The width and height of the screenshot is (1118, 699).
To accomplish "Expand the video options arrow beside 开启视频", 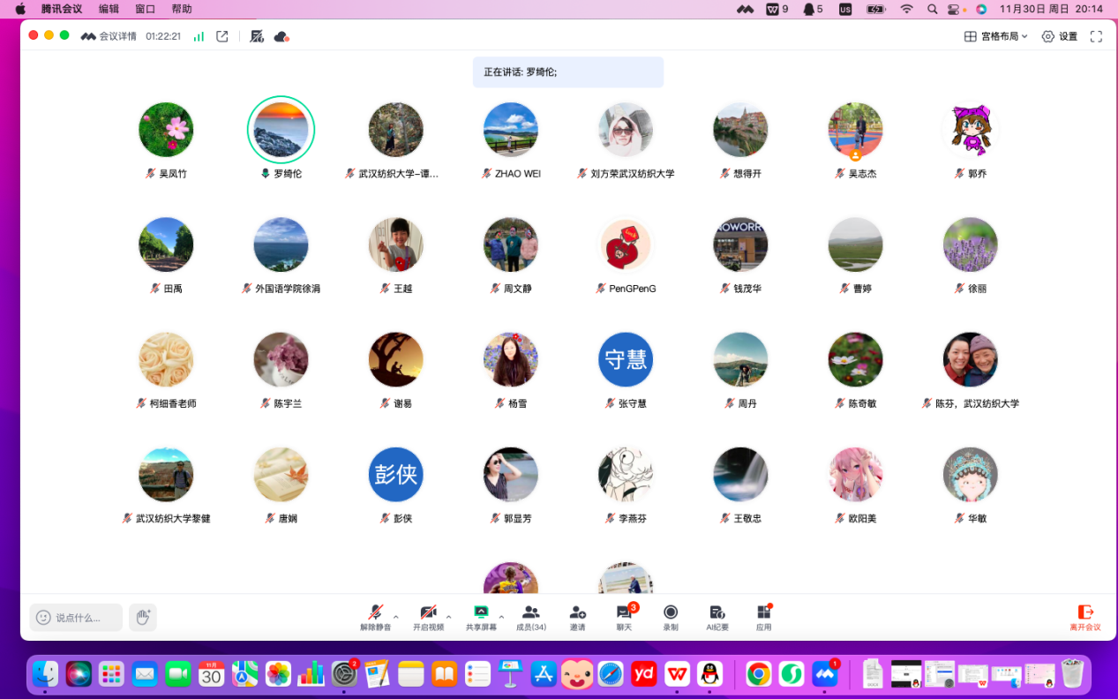I will [449, 617].
